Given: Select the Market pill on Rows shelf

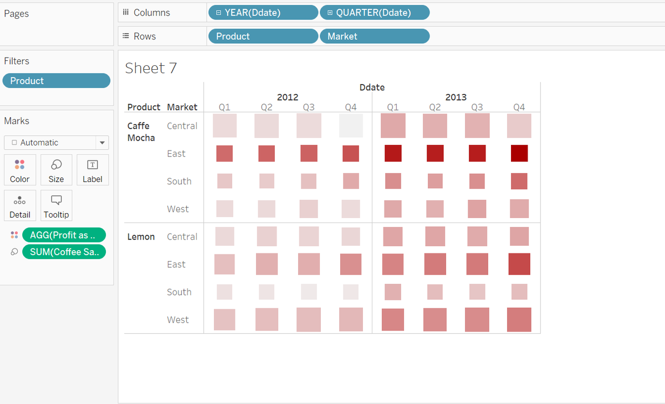Looking at the screenshot, I should (x=375, y=36).
